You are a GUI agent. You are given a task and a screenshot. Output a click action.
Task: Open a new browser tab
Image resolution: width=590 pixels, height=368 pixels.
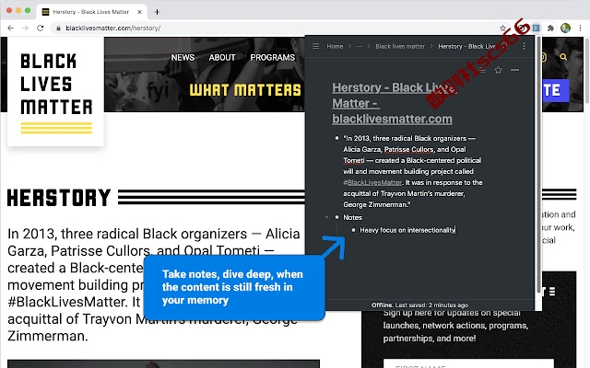tap(157, 12)
